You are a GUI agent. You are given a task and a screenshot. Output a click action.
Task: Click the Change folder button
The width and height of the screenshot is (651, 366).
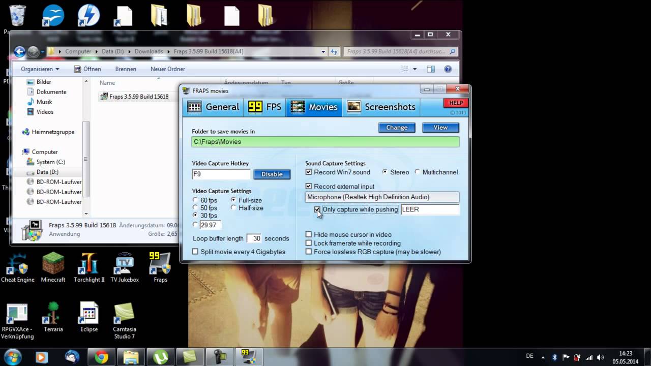pos(397,128)
